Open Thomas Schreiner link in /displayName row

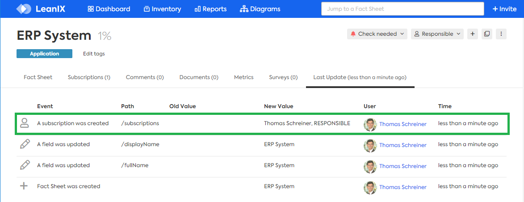402,145
